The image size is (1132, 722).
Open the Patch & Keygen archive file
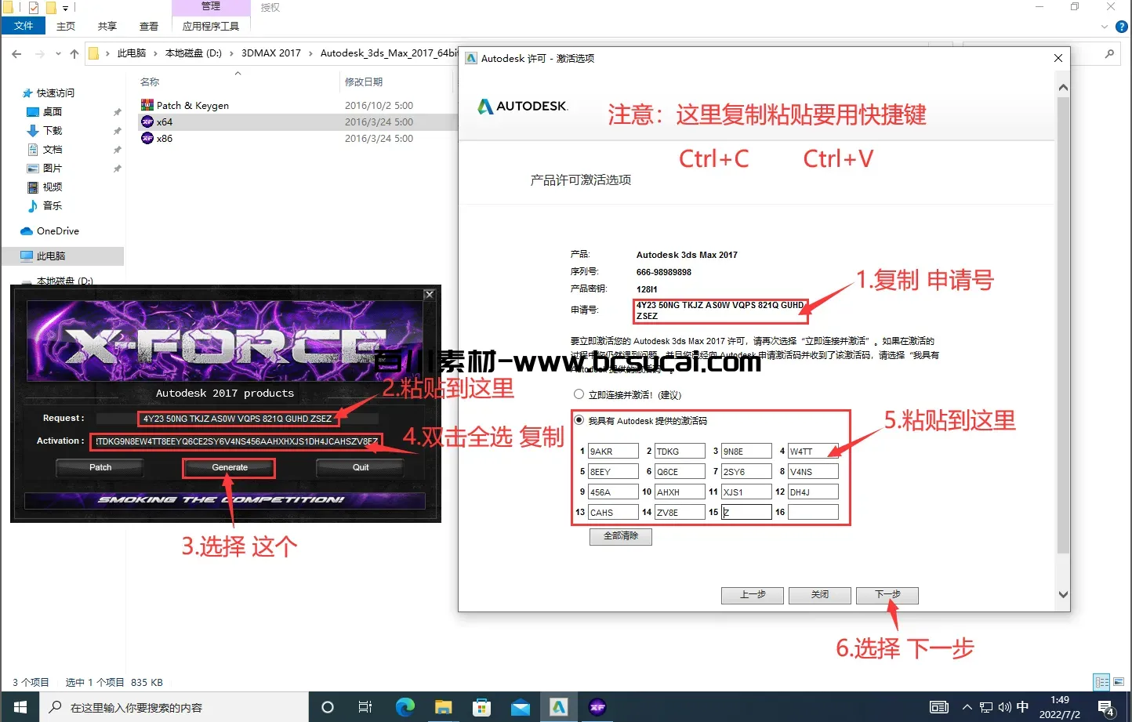click(192, 105)
